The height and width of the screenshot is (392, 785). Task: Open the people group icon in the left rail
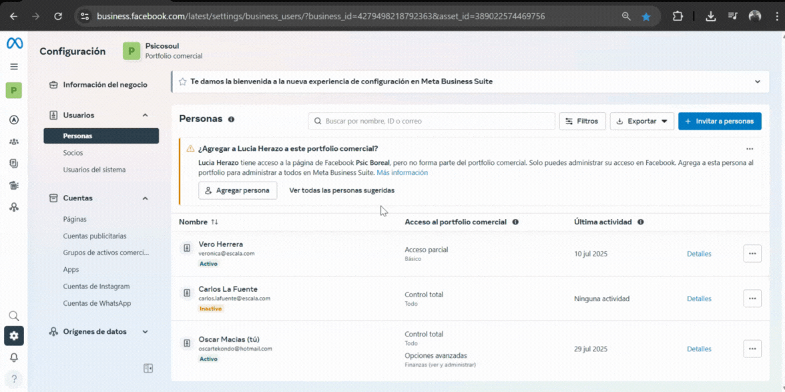point(14,142)
